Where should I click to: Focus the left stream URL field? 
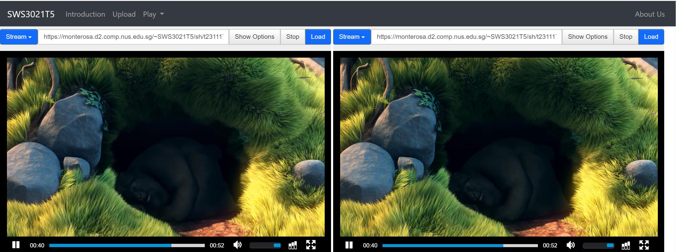click(133, 37)
